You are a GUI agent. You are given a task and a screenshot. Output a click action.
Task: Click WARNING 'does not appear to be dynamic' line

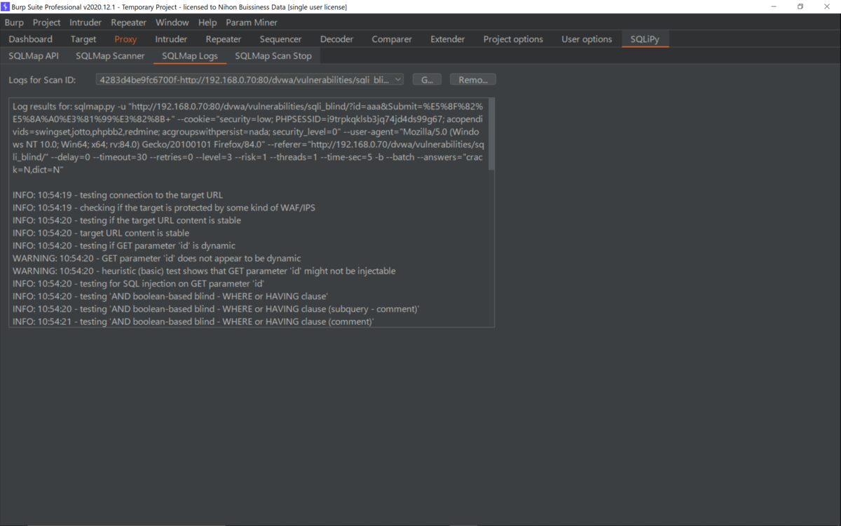pyautogui.click(x=157, y=258)
